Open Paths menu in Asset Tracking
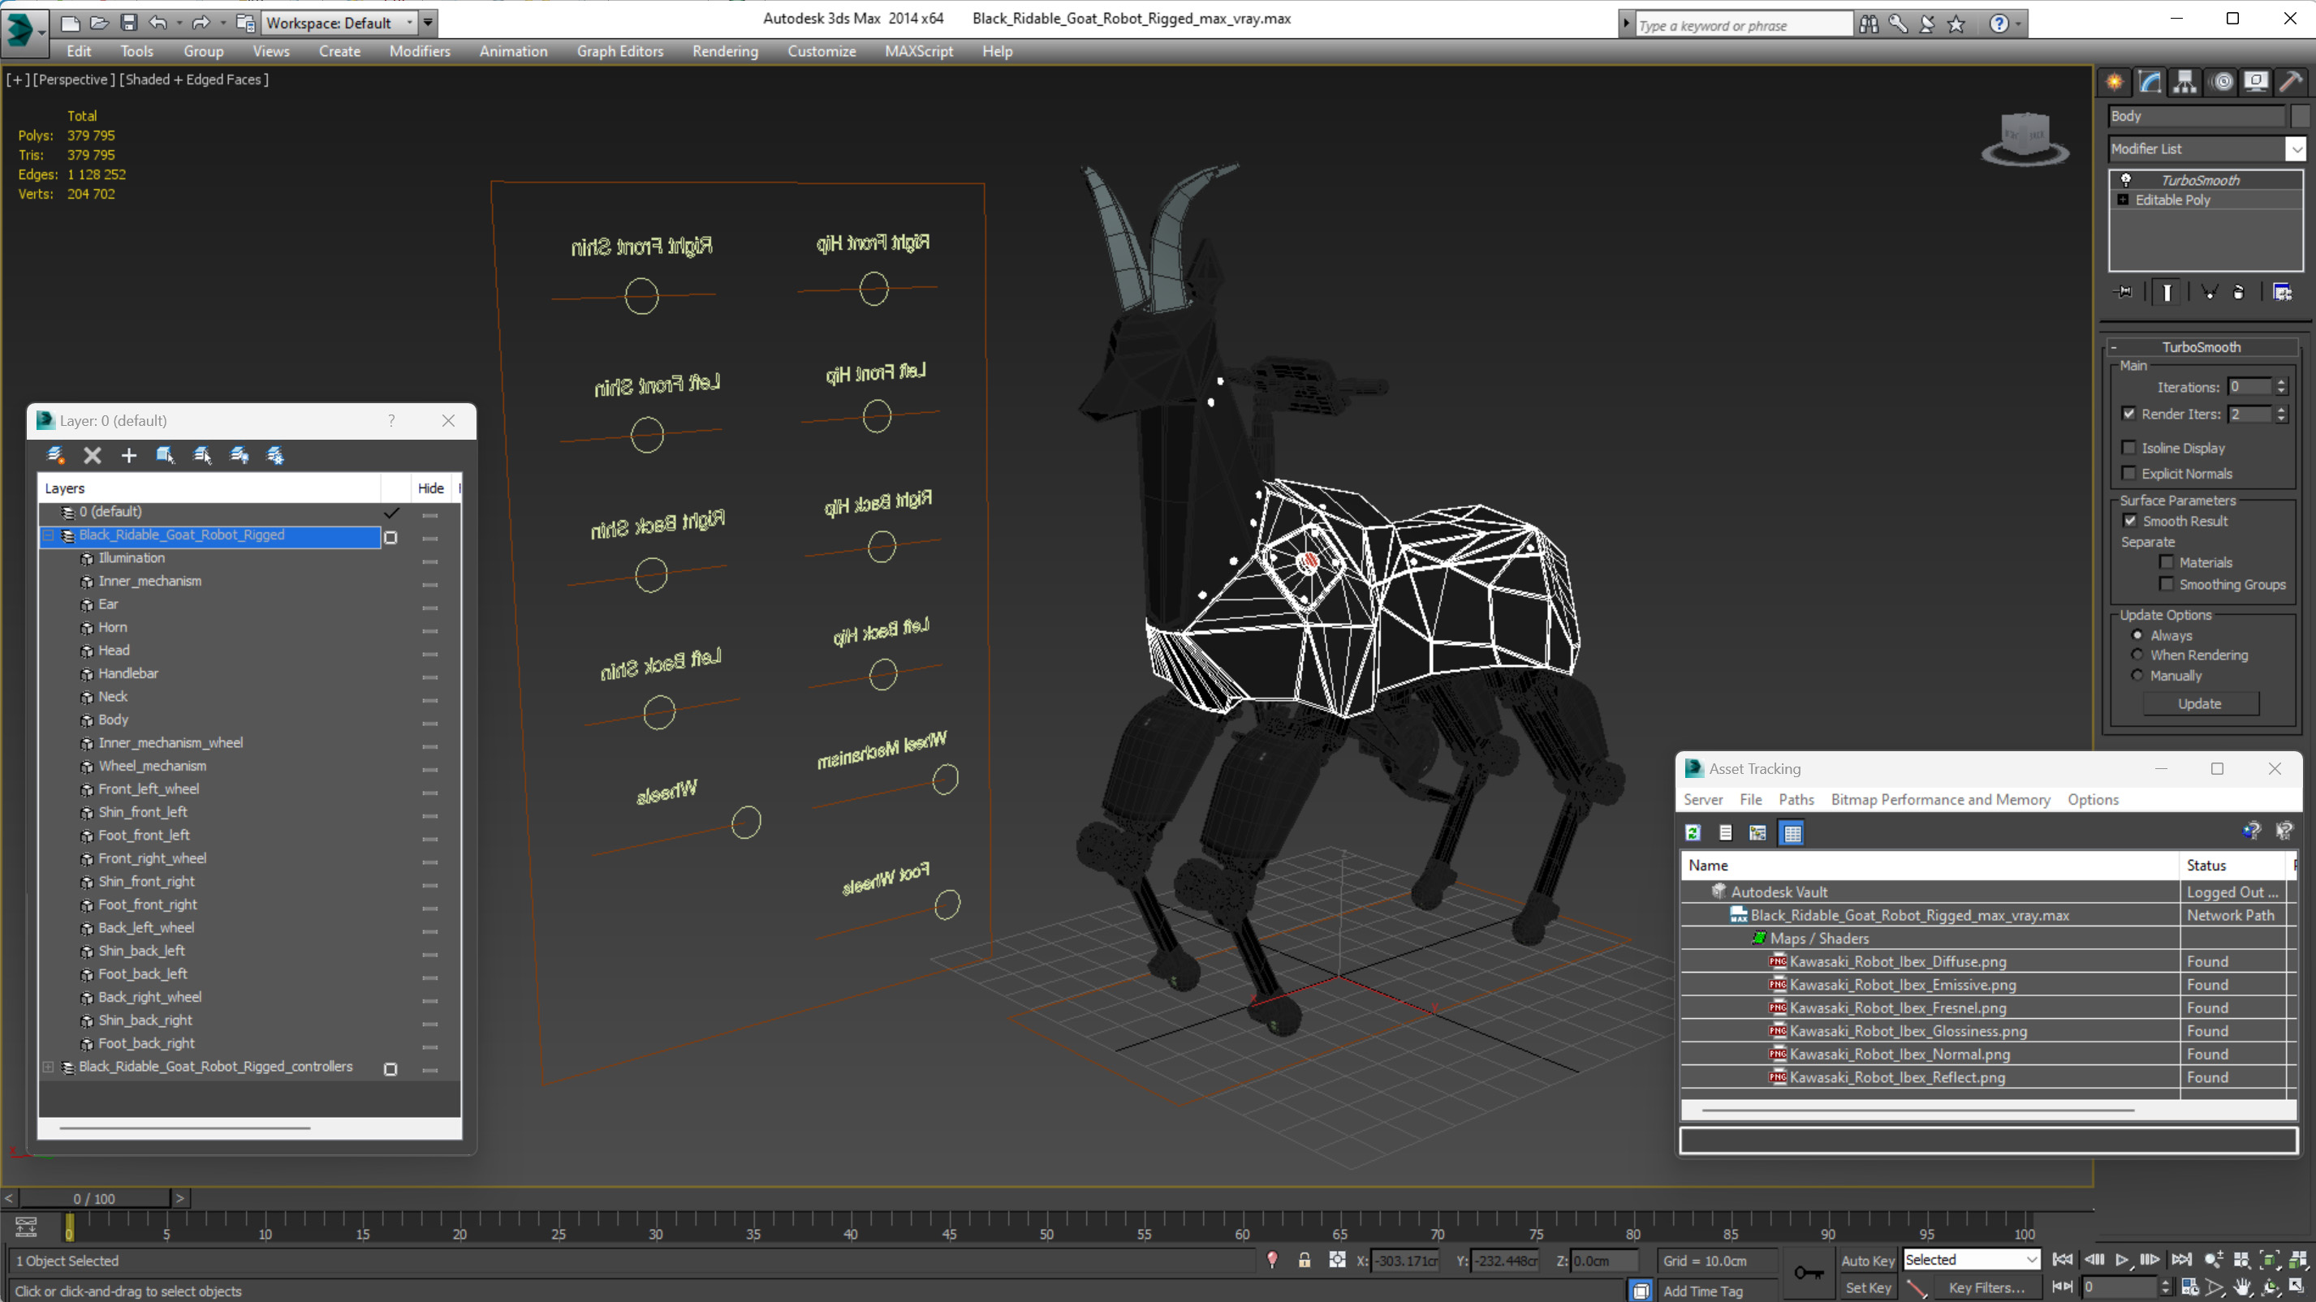The height and width of the screenshot is (1302, 2316). pyautogui.click(x=1796, y=800)
